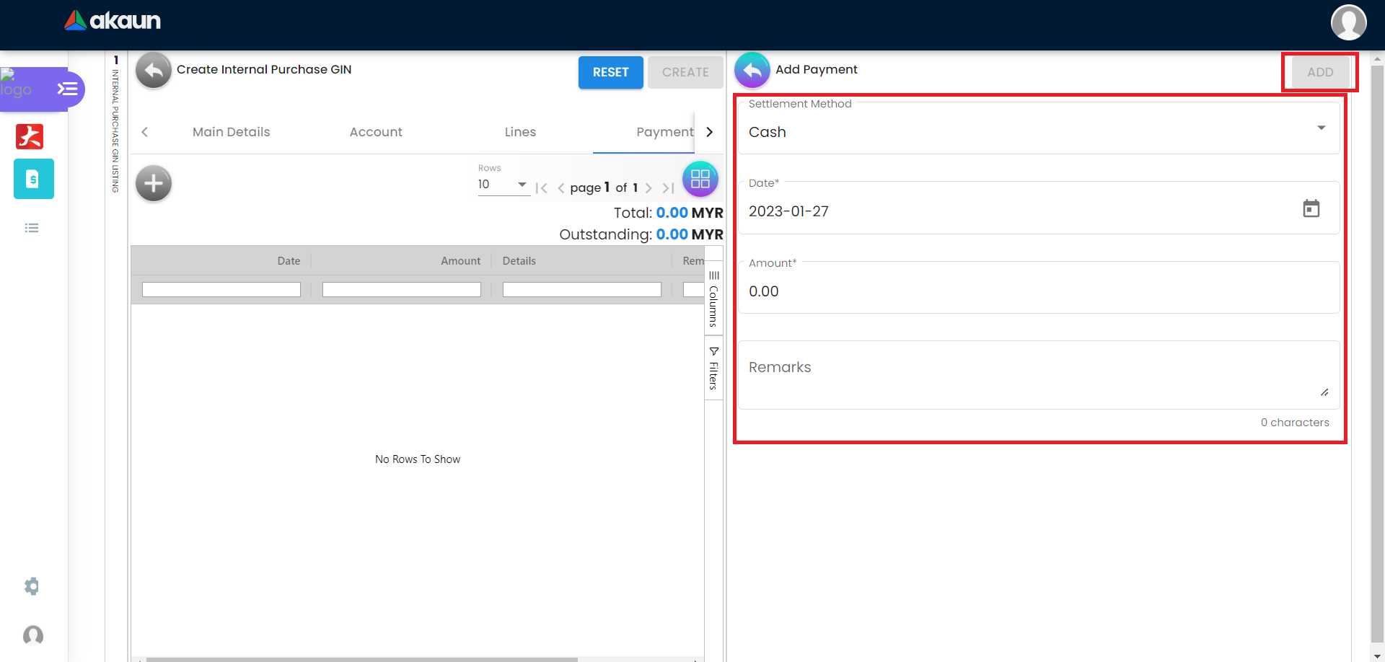Add a new payment row with plus

point(154,183)
